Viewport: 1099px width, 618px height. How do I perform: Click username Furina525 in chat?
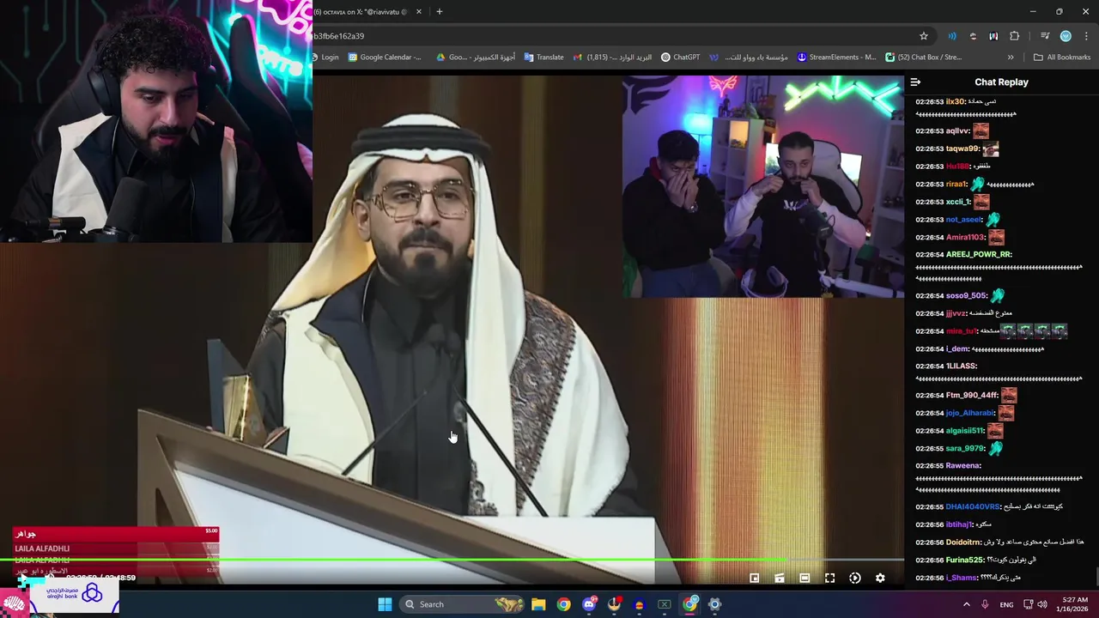[965, 560]
